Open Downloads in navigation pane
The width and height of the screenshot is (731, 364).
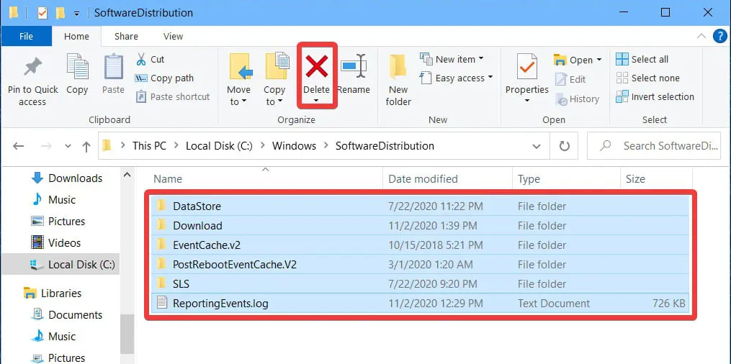[67, 178]
